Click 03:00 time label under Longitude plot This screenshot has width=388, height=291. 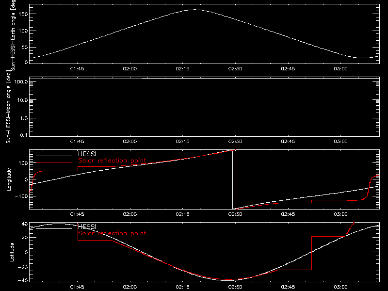pos(341,214)
